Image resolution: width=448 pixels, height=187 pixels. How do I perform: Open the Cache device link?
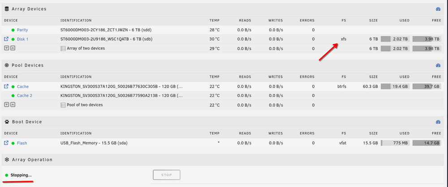click(x=23, y=86)
